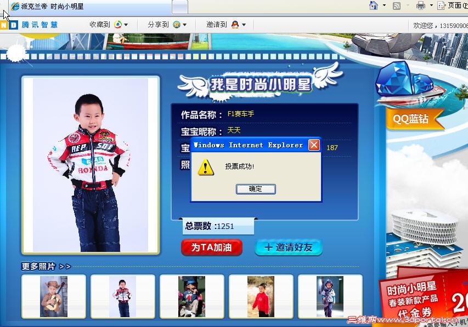
Task: Click the 腾讯智慧 logo
Action: pyautogui.click(x=29, y=25)
